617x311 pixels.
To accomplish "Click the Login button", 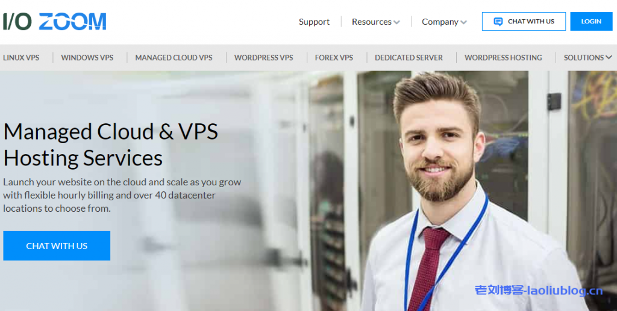I will 591,21.
